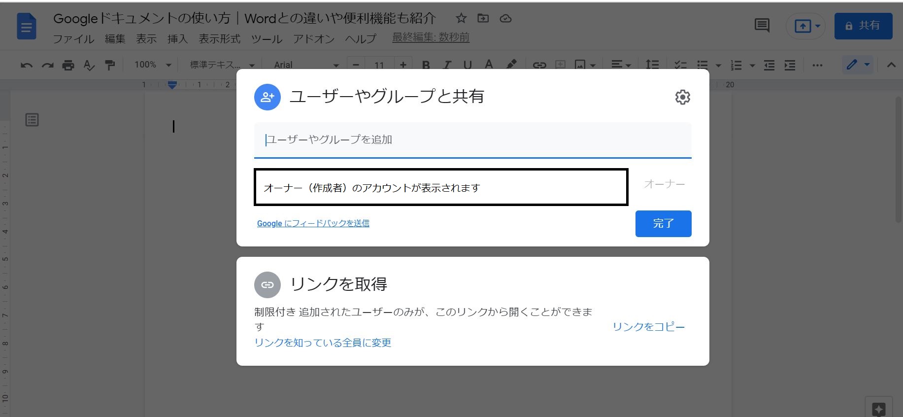903x417 pixels.
Task: Open the 挿入 menu
Action: click(x=178, y=38)
